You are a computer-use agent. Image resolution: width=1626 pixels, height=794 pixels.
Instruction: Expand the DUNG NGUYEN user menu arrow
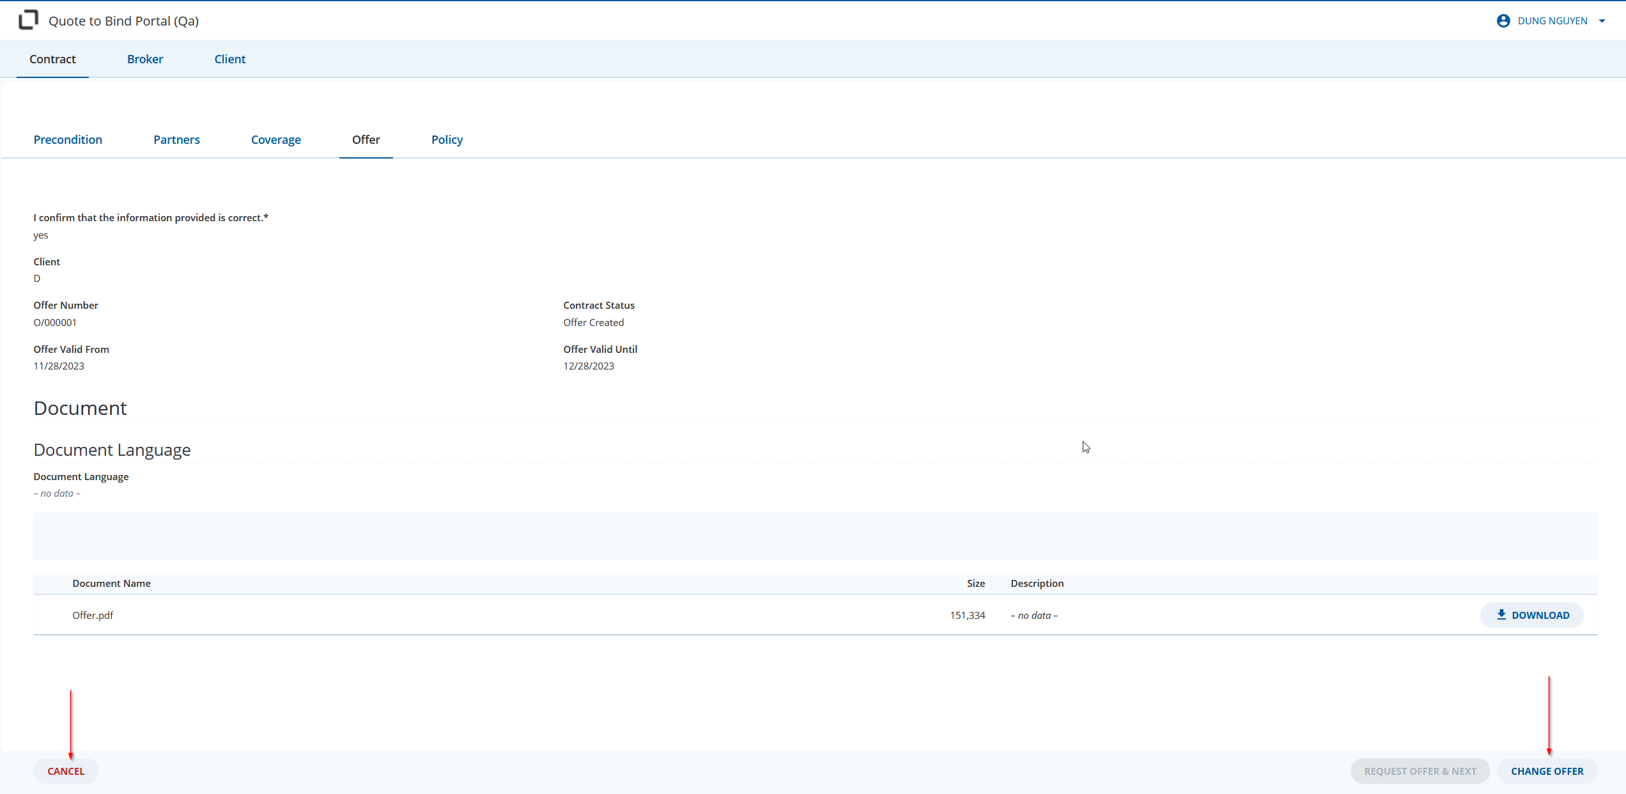point(1602,21)
